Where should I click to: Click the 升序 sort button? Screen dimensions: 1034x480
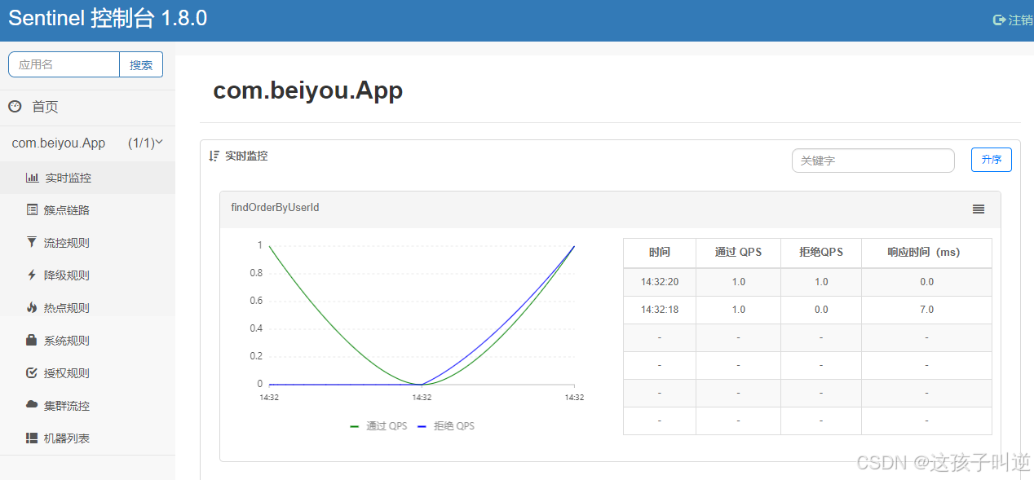[992, 160]
